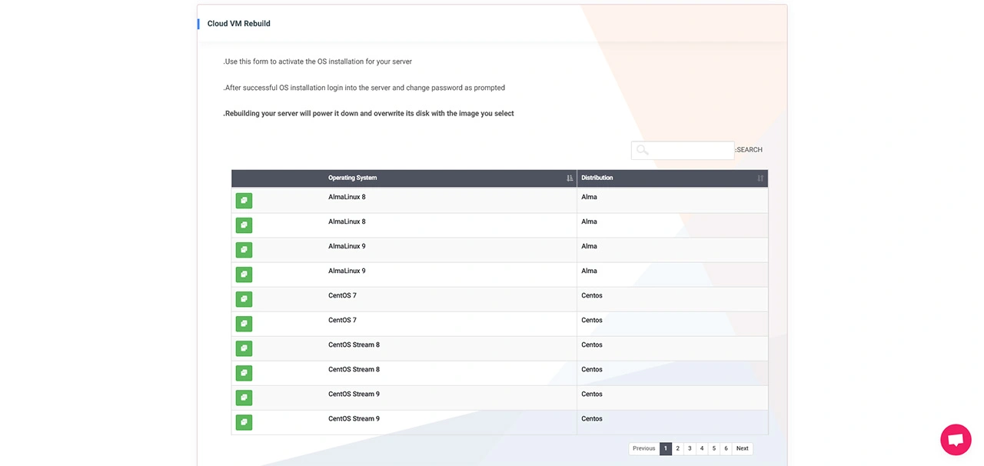Image resolution: width=984 pixels, height=466 pixels.
Task: Jump to page 4 in pagination
Action: click(x=701, y=448)
